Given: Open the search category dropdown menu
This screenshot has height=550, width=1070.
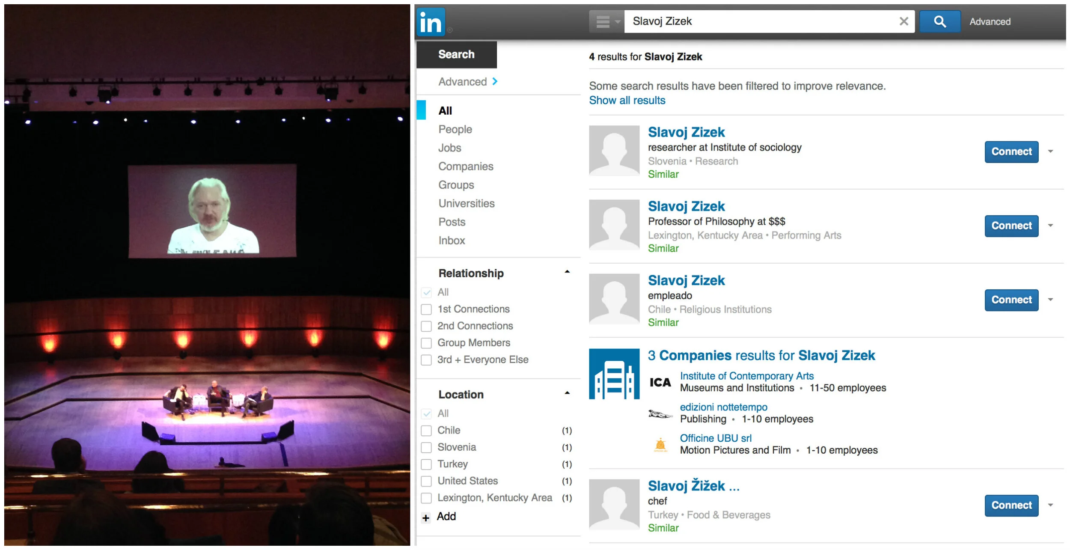Looking at the screenshot, I should coord(607,21).
